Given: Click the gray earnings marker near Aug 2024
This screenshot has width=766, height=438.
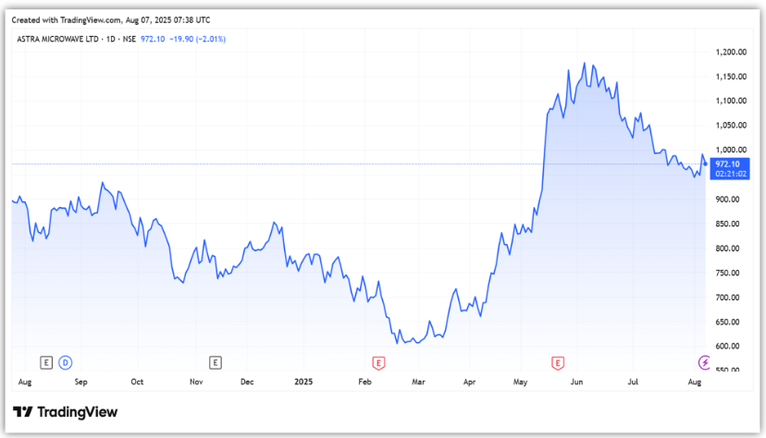Looking at the screenshot, I should [46, 360].
